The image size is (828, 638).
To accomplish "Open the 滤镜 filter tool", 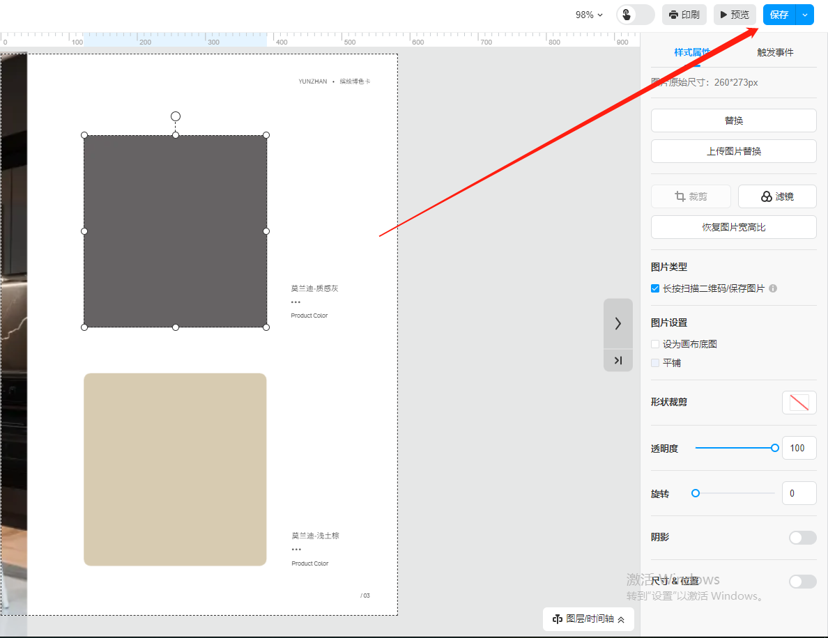I will coord(776,196).
